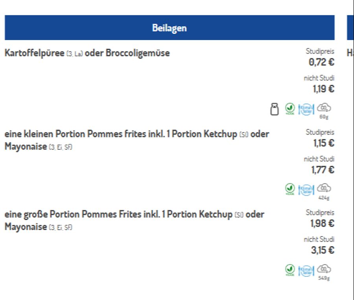354x300 pixels.
Task: Click the 1,19 € nicht Studi price
Action: coord(323,89)
